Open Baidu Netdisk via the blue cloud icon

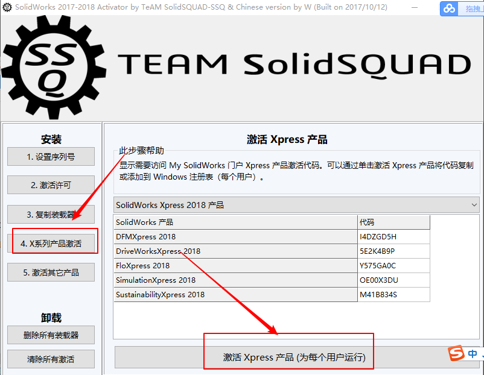[x=449, y=7]
